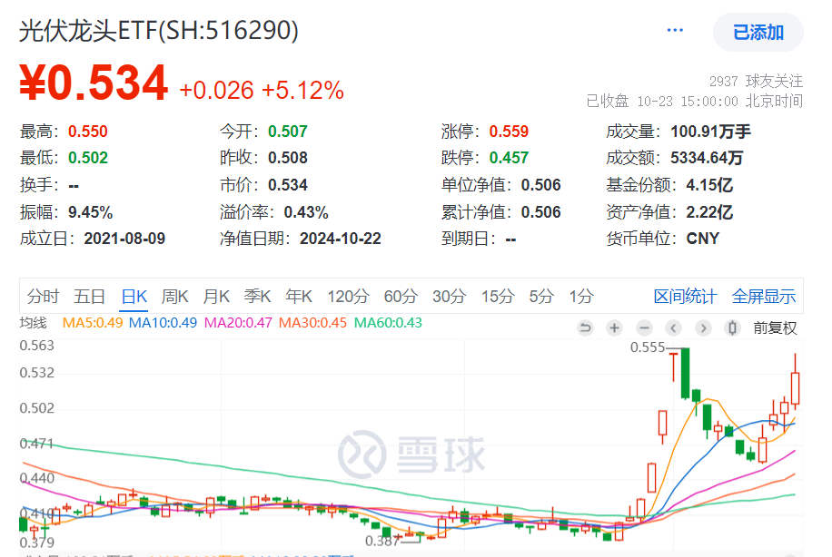
Task: Click the 0.387 low marker on chart
Action: point(382,541)
